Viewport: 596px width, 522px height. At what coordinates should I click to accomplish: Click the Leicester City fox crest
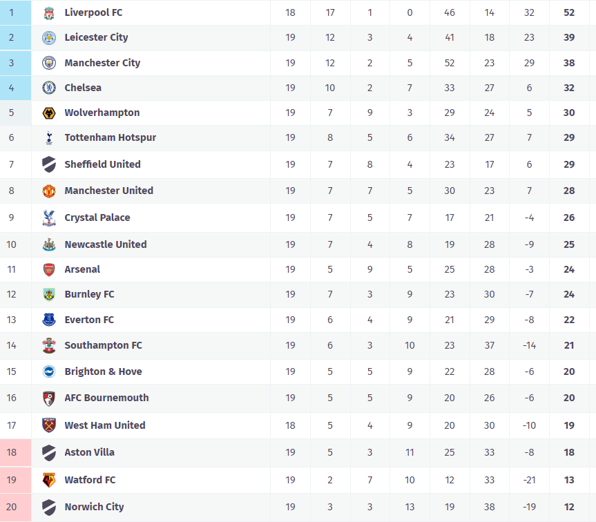(49, 37)
